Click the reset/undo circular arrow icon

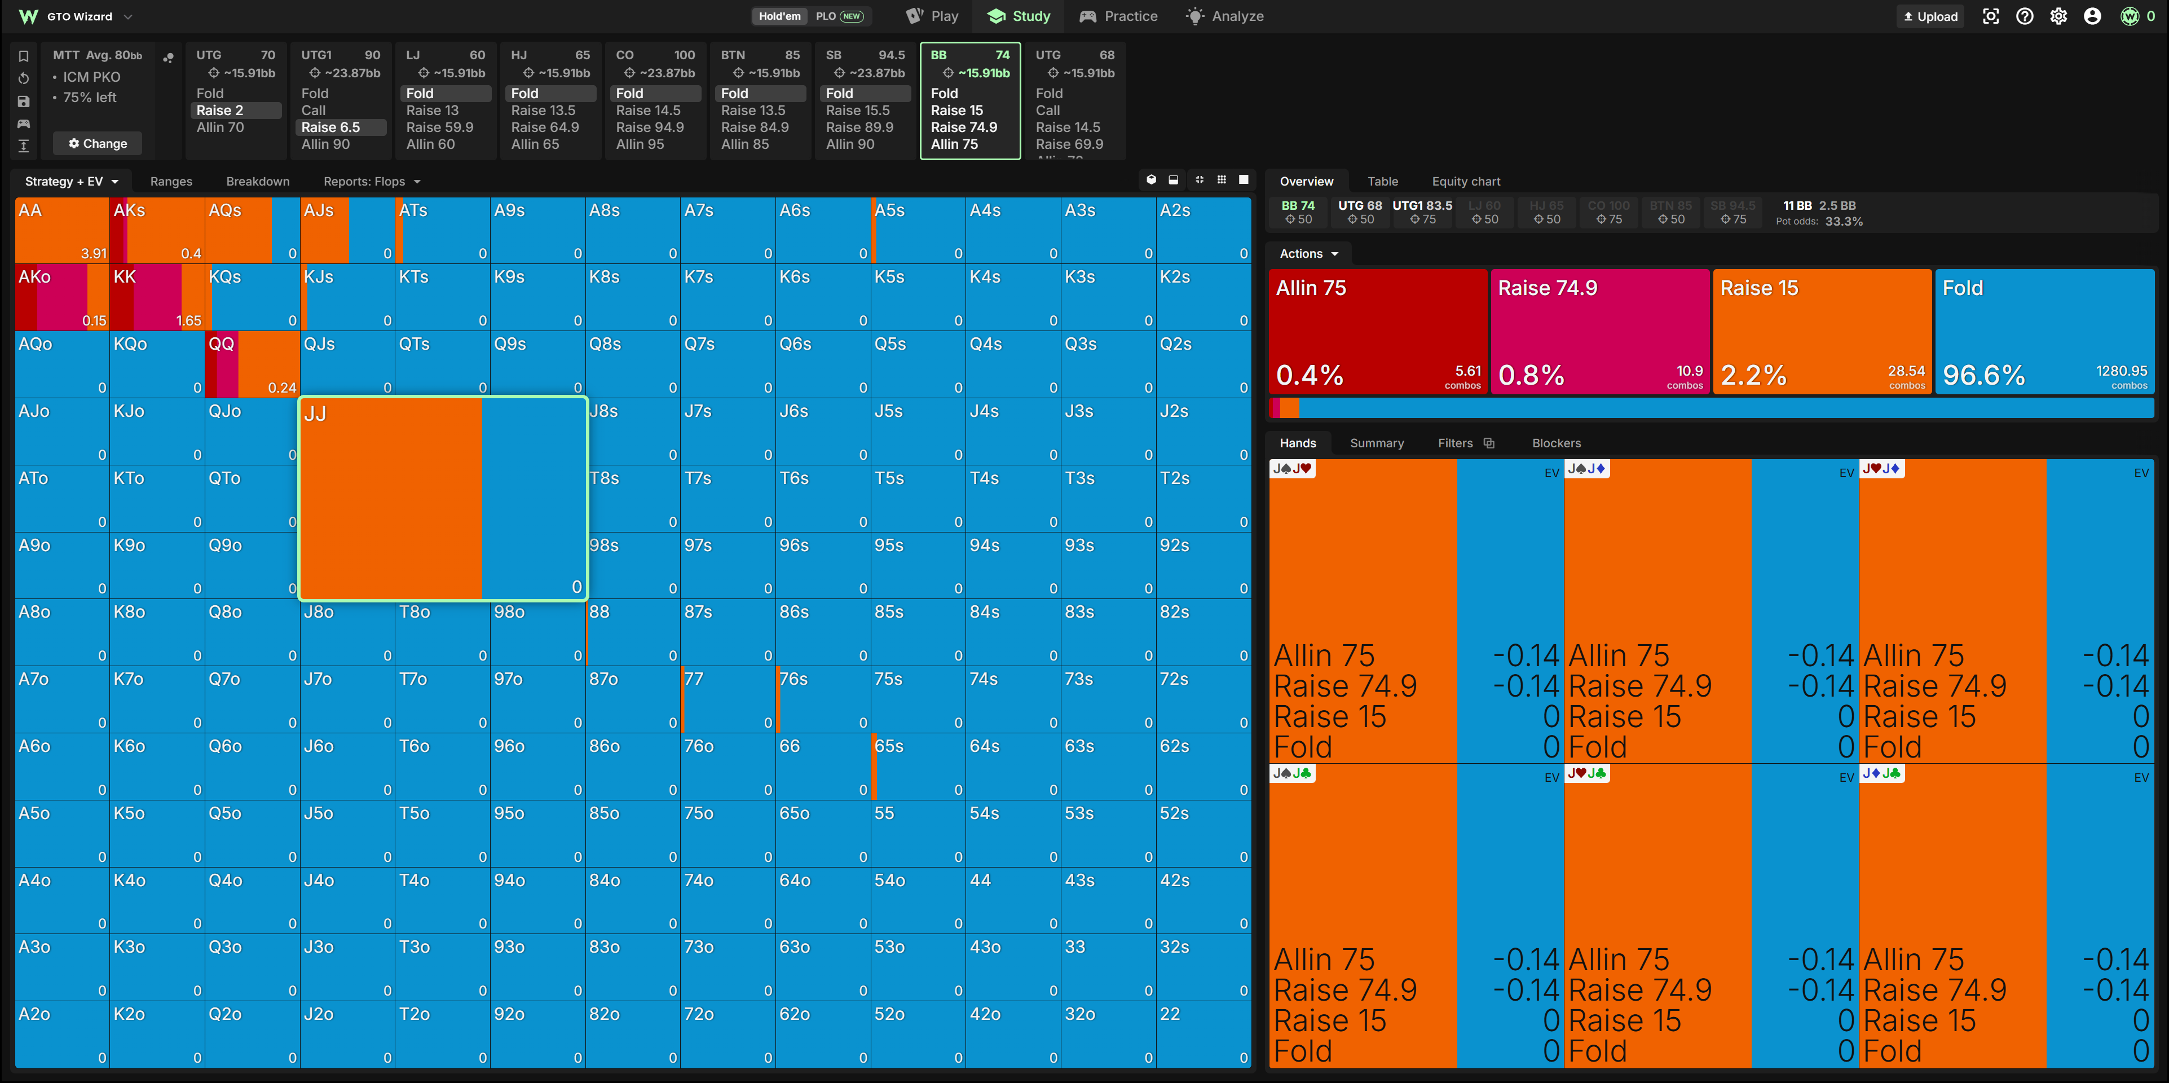click(x=24, y=78)
